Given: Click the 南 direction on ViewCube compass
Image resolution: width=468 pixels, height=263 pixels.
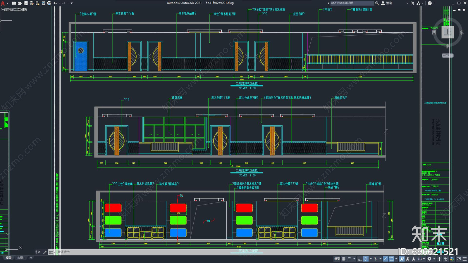Looking at the screenshot, I should coord(448,46).
